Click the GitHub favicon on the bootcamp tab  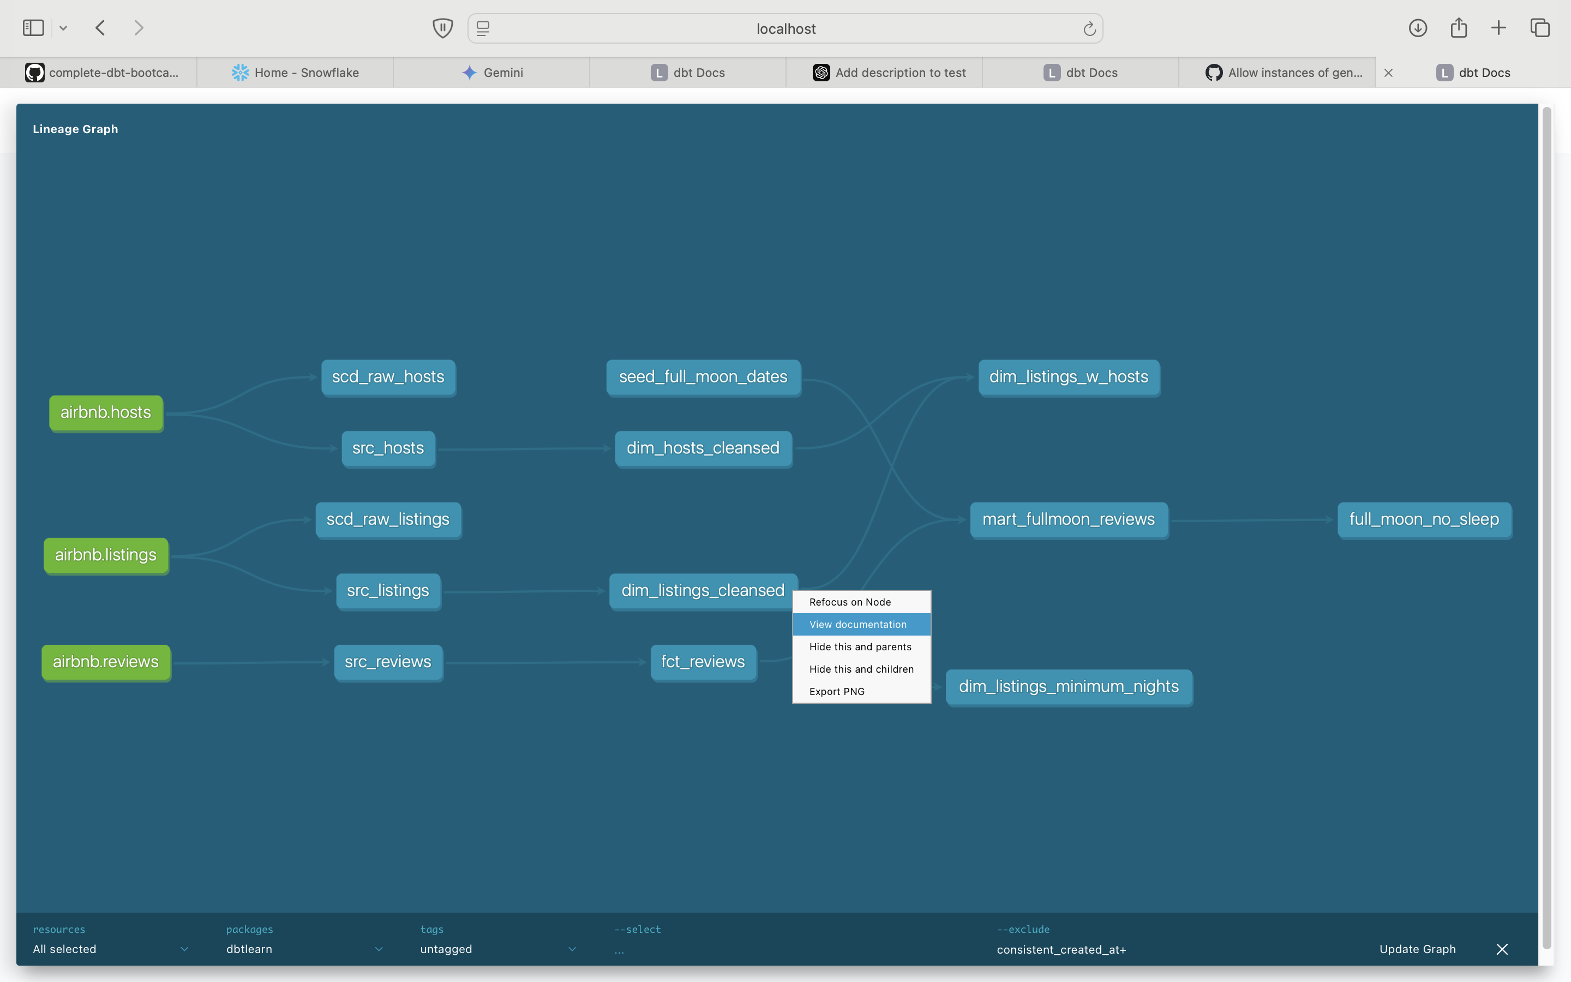click(x=34, y=72)
